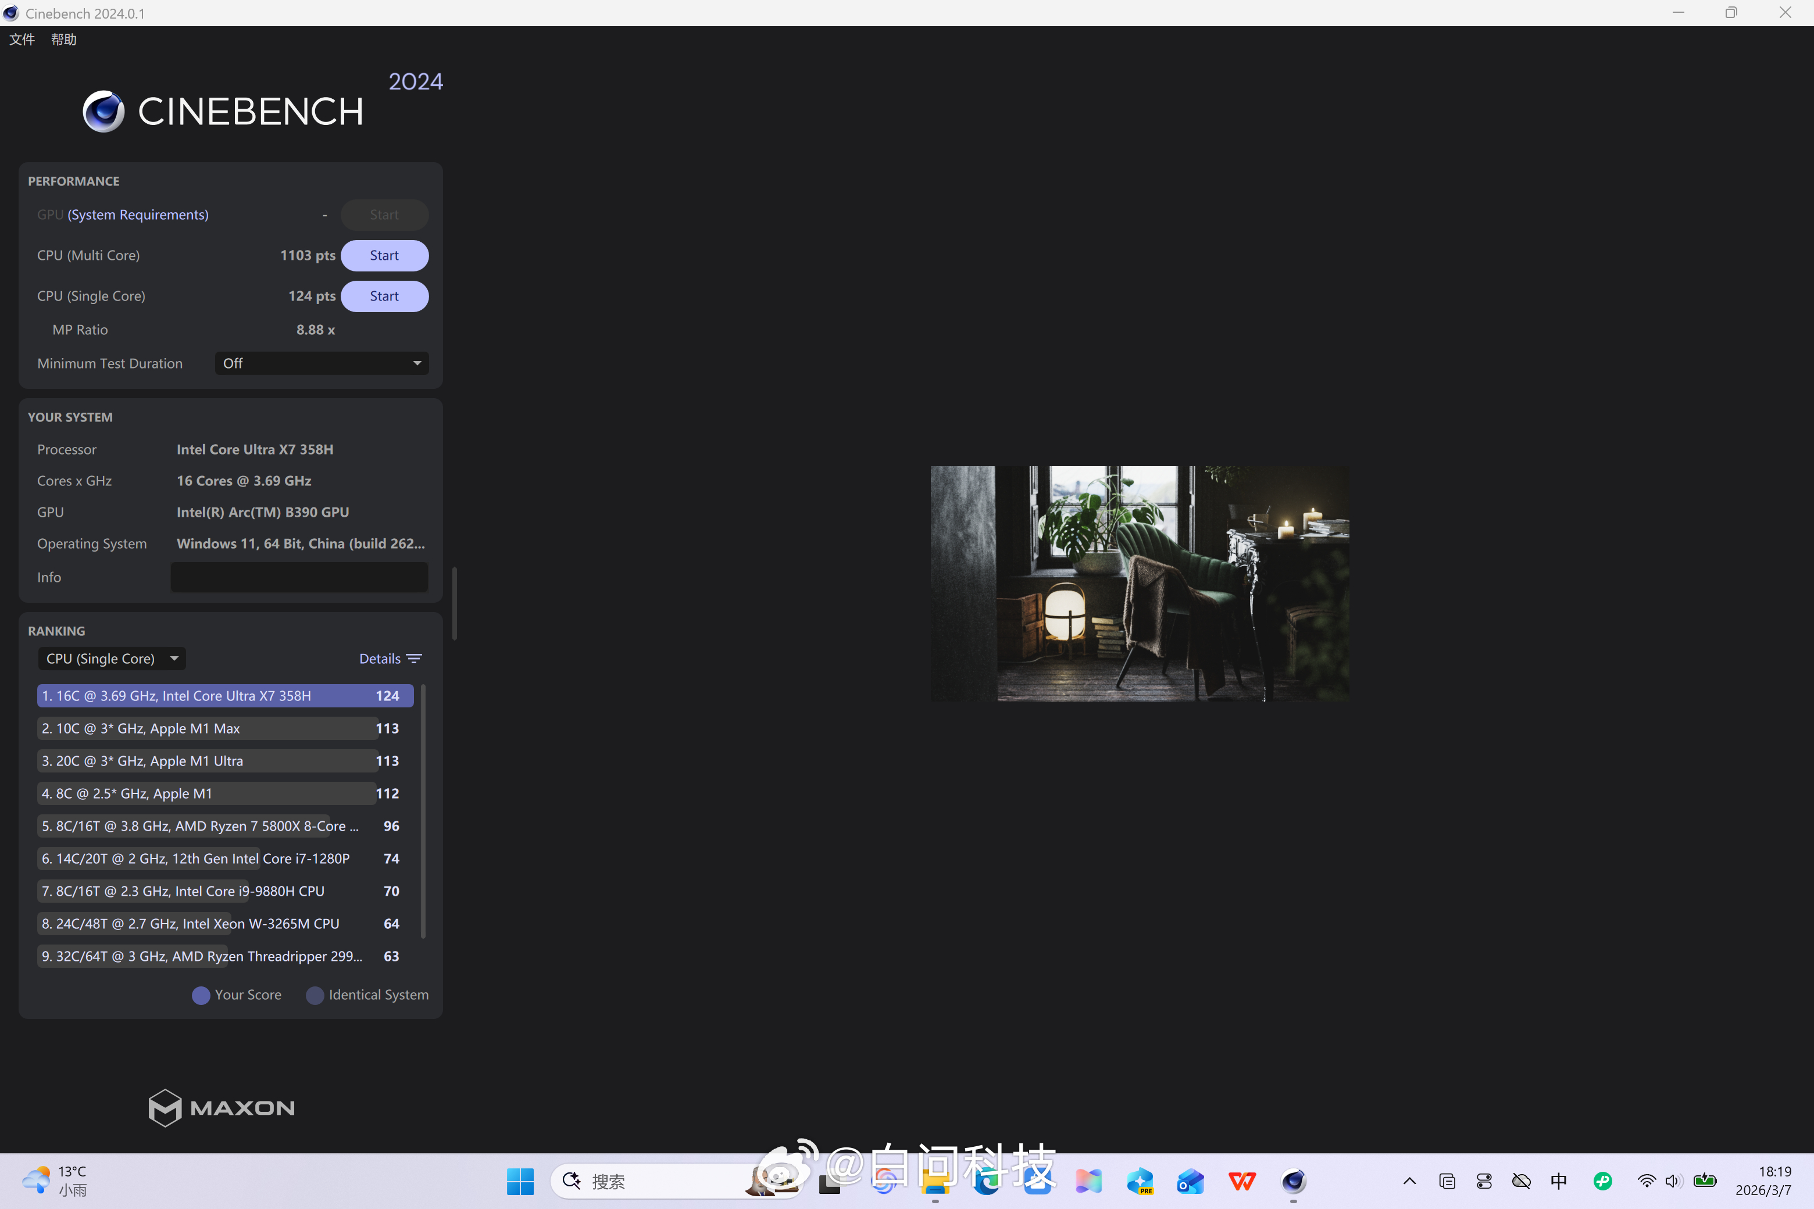Start the CPU (Multi Core) benchmark
This screenshot has height=1209, width=1814.
(384, 255)
